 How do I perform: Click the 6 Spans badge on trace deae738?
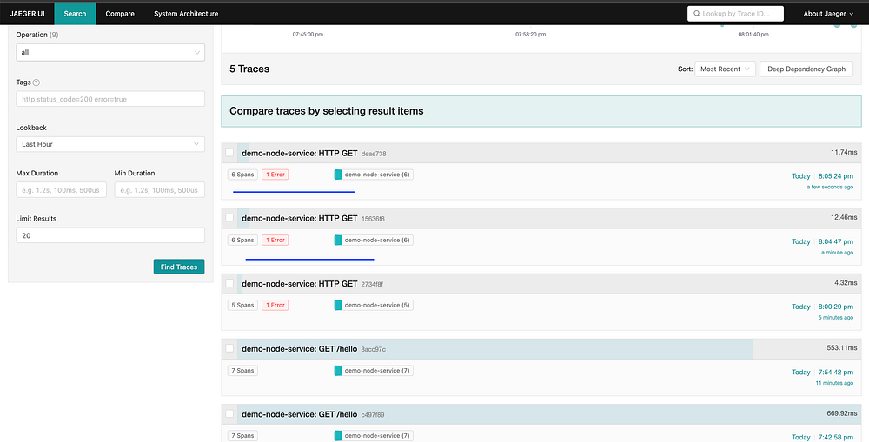[242, 175]
